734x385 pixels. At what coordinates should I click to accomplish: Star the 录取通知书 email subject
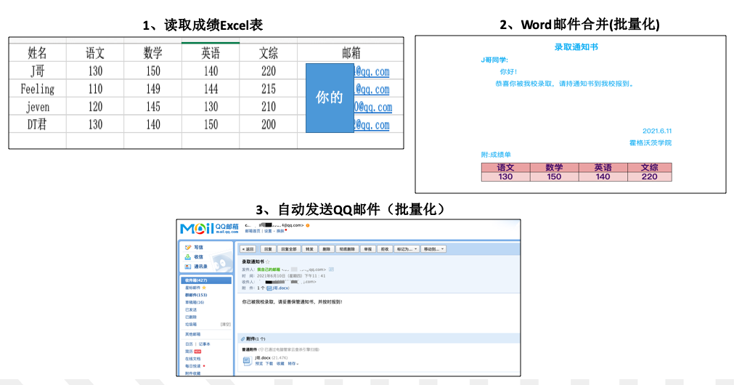click(x=268, y=262)
